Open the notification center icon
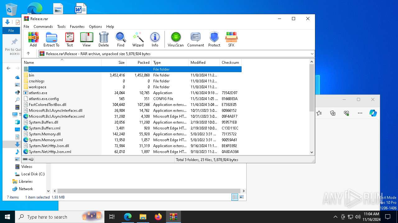Screen dimensions: 398x223 [388, 217]
